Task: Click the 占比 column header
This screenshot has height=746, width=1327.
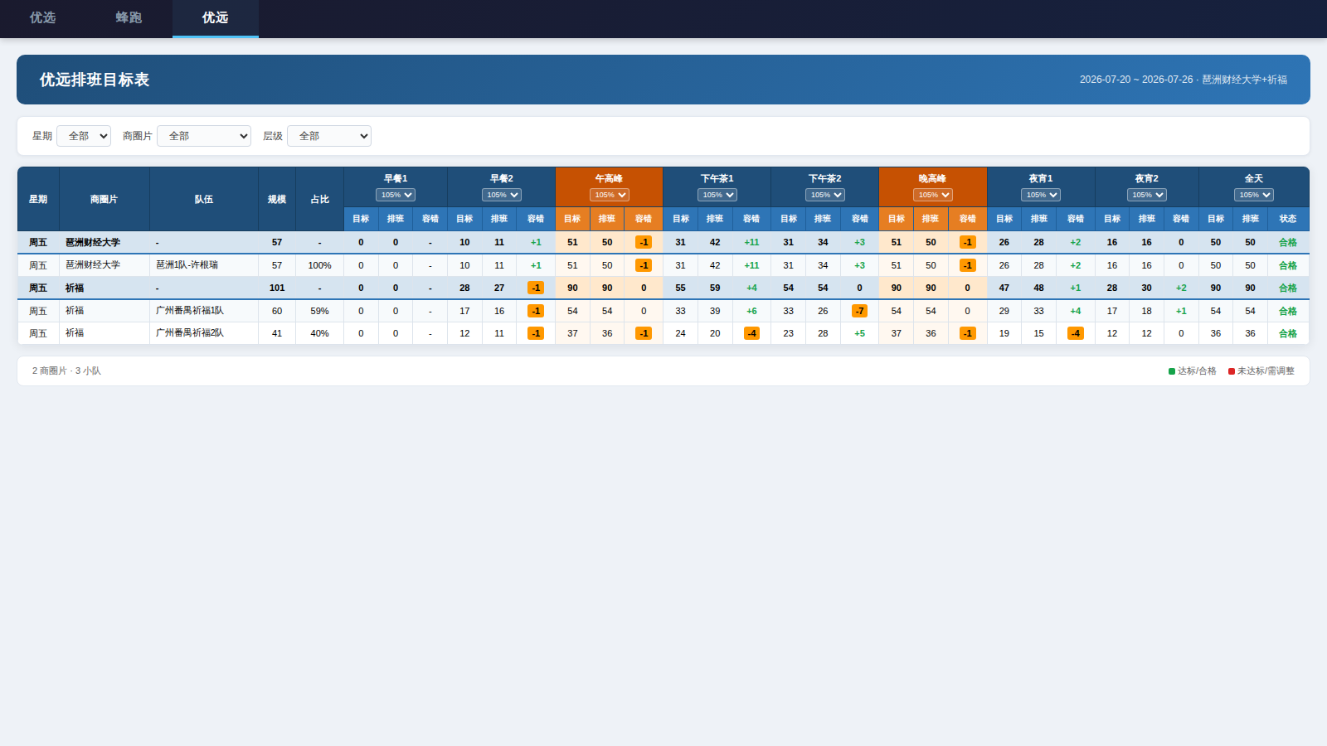Action: point(320,199)
